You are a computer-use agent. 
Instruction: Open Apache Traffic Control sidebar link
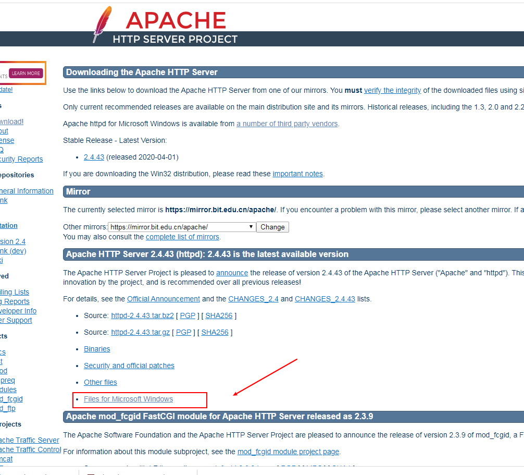point(30,449)
